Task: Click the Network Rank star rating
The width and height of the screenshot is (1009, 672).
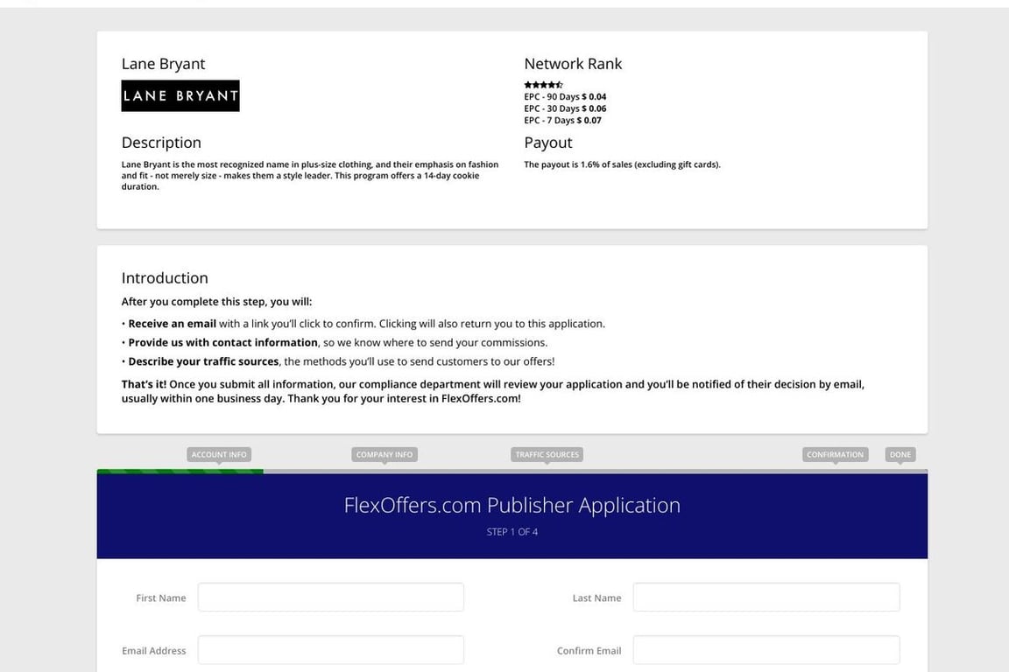Action: coord(544,85)
